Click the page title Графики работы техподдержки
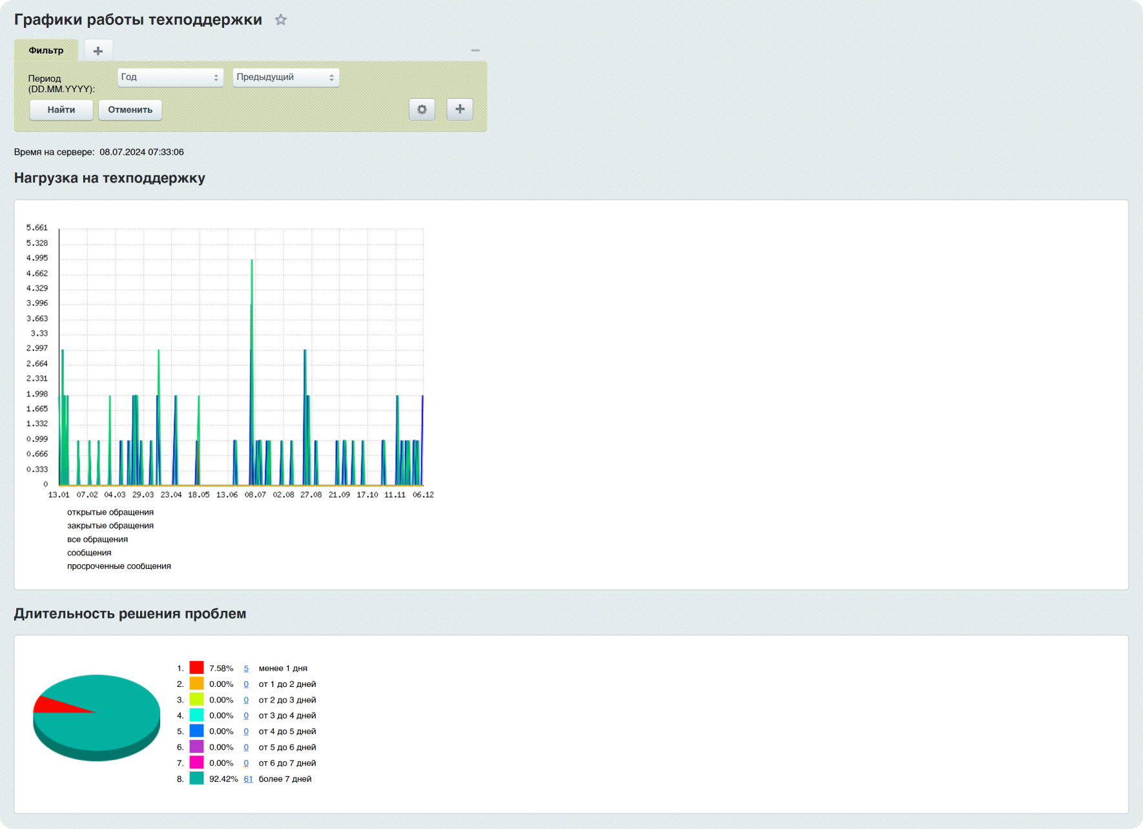The width and height of the screenshot is (1143, 829). [x=138, y=20]
